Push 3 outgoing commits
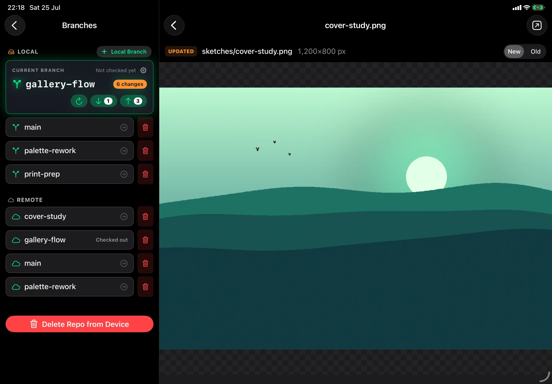Viewport: 552px width, 384px height. click(x=133, y=101)
